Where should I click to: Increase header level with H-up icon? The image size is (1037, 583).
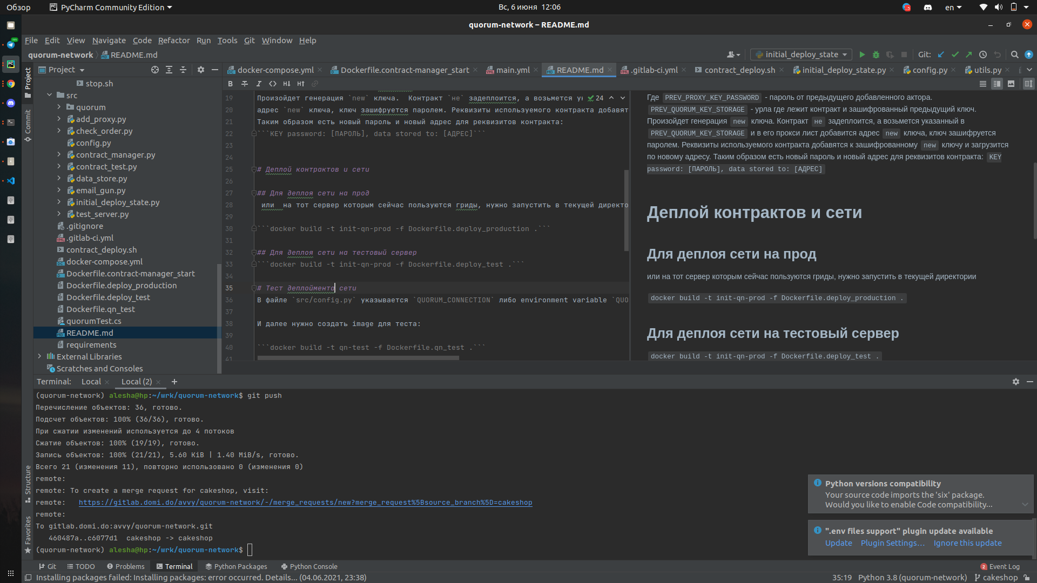301,84
